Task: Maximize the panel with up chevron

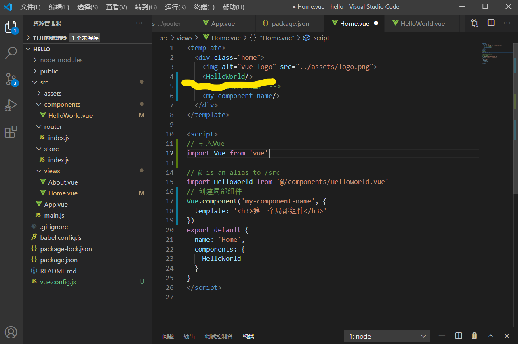Action: click(x=491, y=336)
